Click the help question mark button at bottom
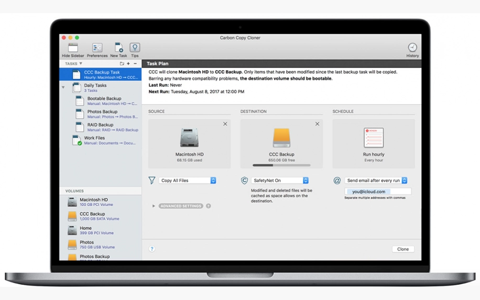 click(152, 249)
